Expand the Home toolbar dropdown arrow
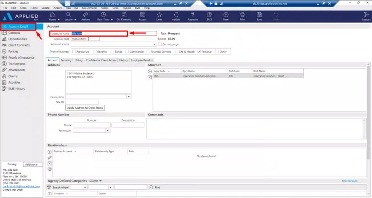This screenshot has height=198, width=372. 58,20
